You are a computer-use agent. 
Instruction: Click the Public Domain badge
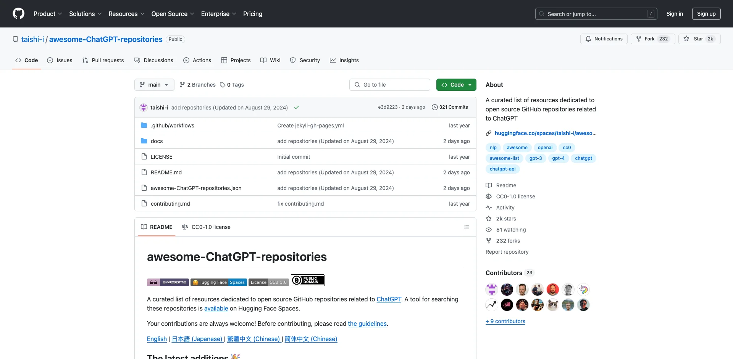click(308, 280)
